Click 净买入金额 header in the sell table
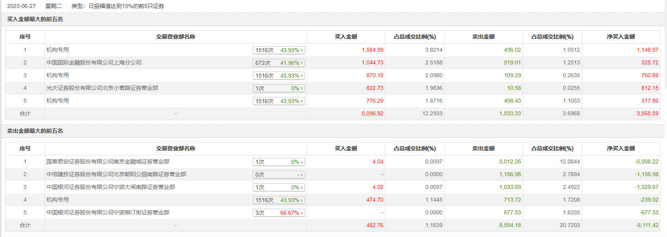Viewport: 667px width, 237px height. tap(621, 148)
